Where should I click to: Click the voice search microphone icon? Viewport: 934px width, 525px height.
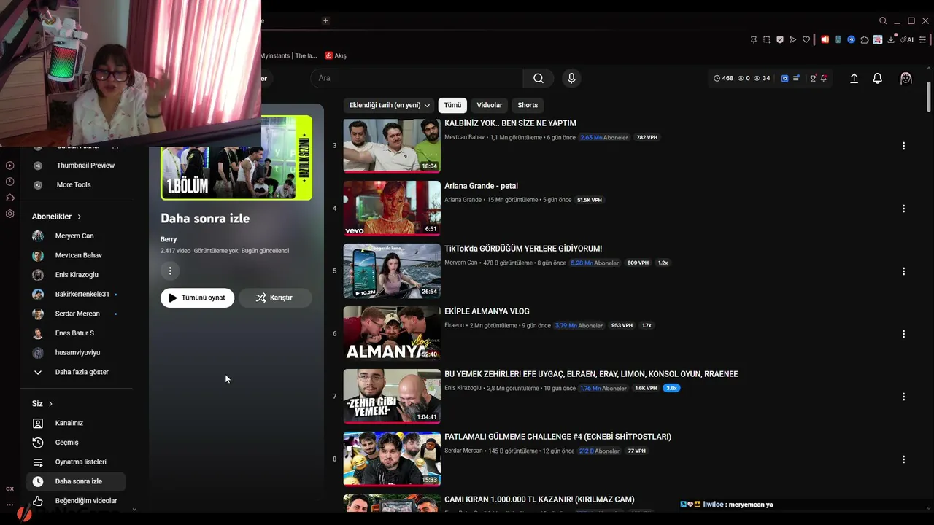571,78
